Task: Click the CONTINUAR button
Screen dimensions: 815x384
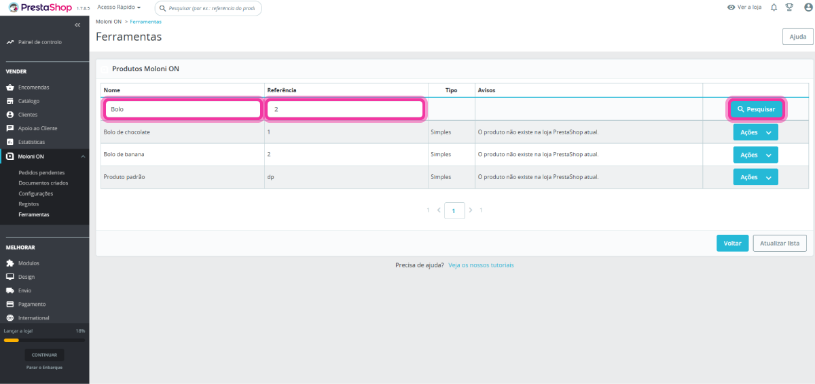Action: (44, 355)
